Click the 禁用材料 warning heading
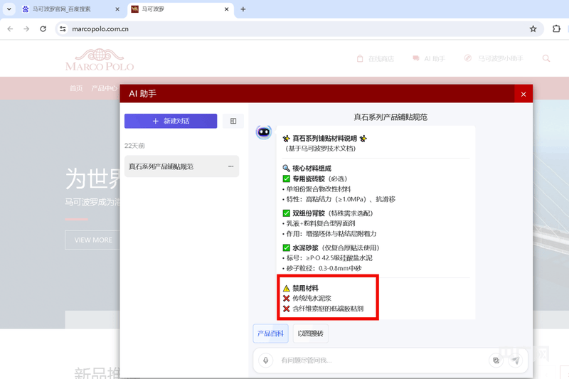Viewport: 569px width, 379px height. [x=300, y=288]
